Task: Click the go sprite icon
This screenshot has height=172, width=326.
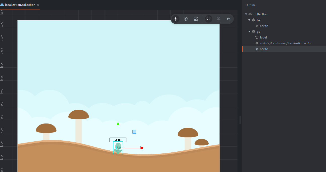Action: 257,49
